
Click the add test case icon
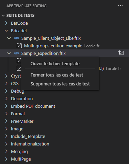[x=121, y=53]
